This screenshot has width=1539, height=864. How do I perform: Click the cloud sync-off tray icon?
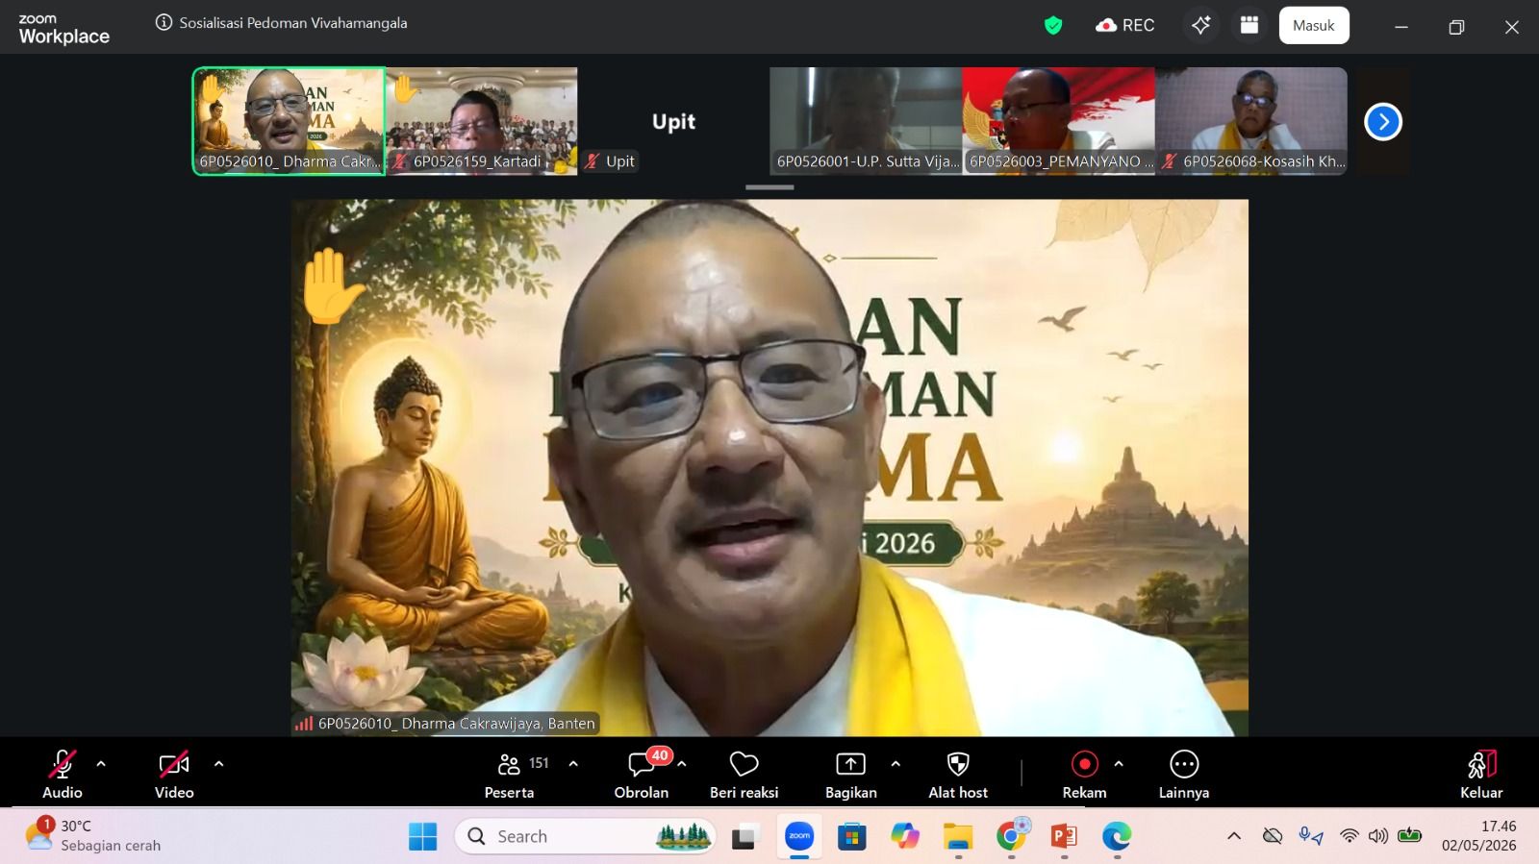point(1273,836)
